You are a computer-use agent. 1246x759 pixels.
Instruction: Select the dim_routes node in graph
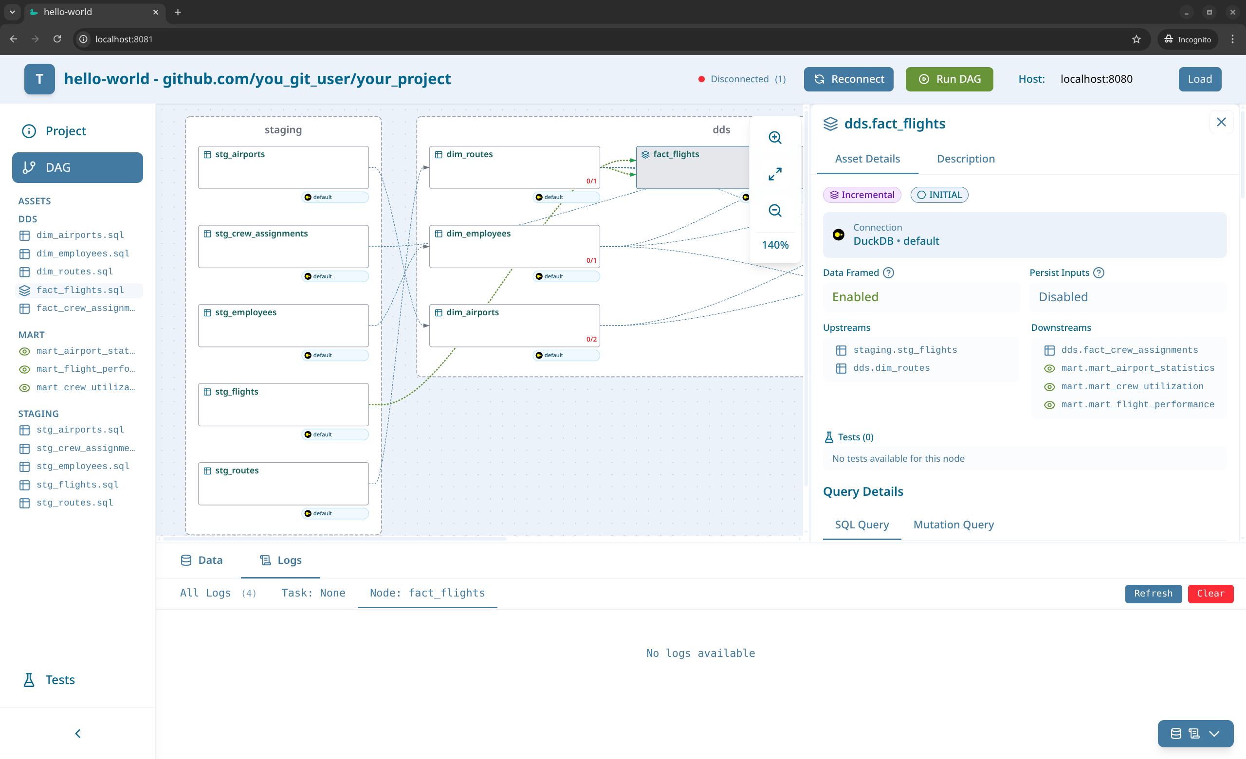point(514,167)
